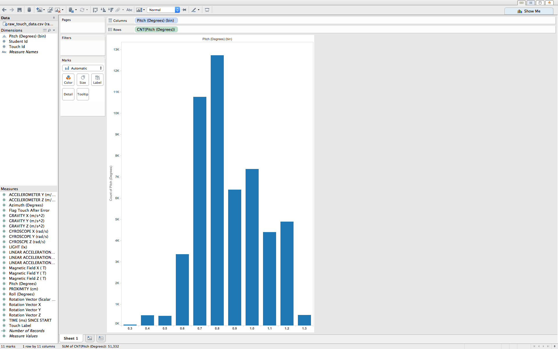
Task: Click the Size marks card button
Action: (82, 79)
